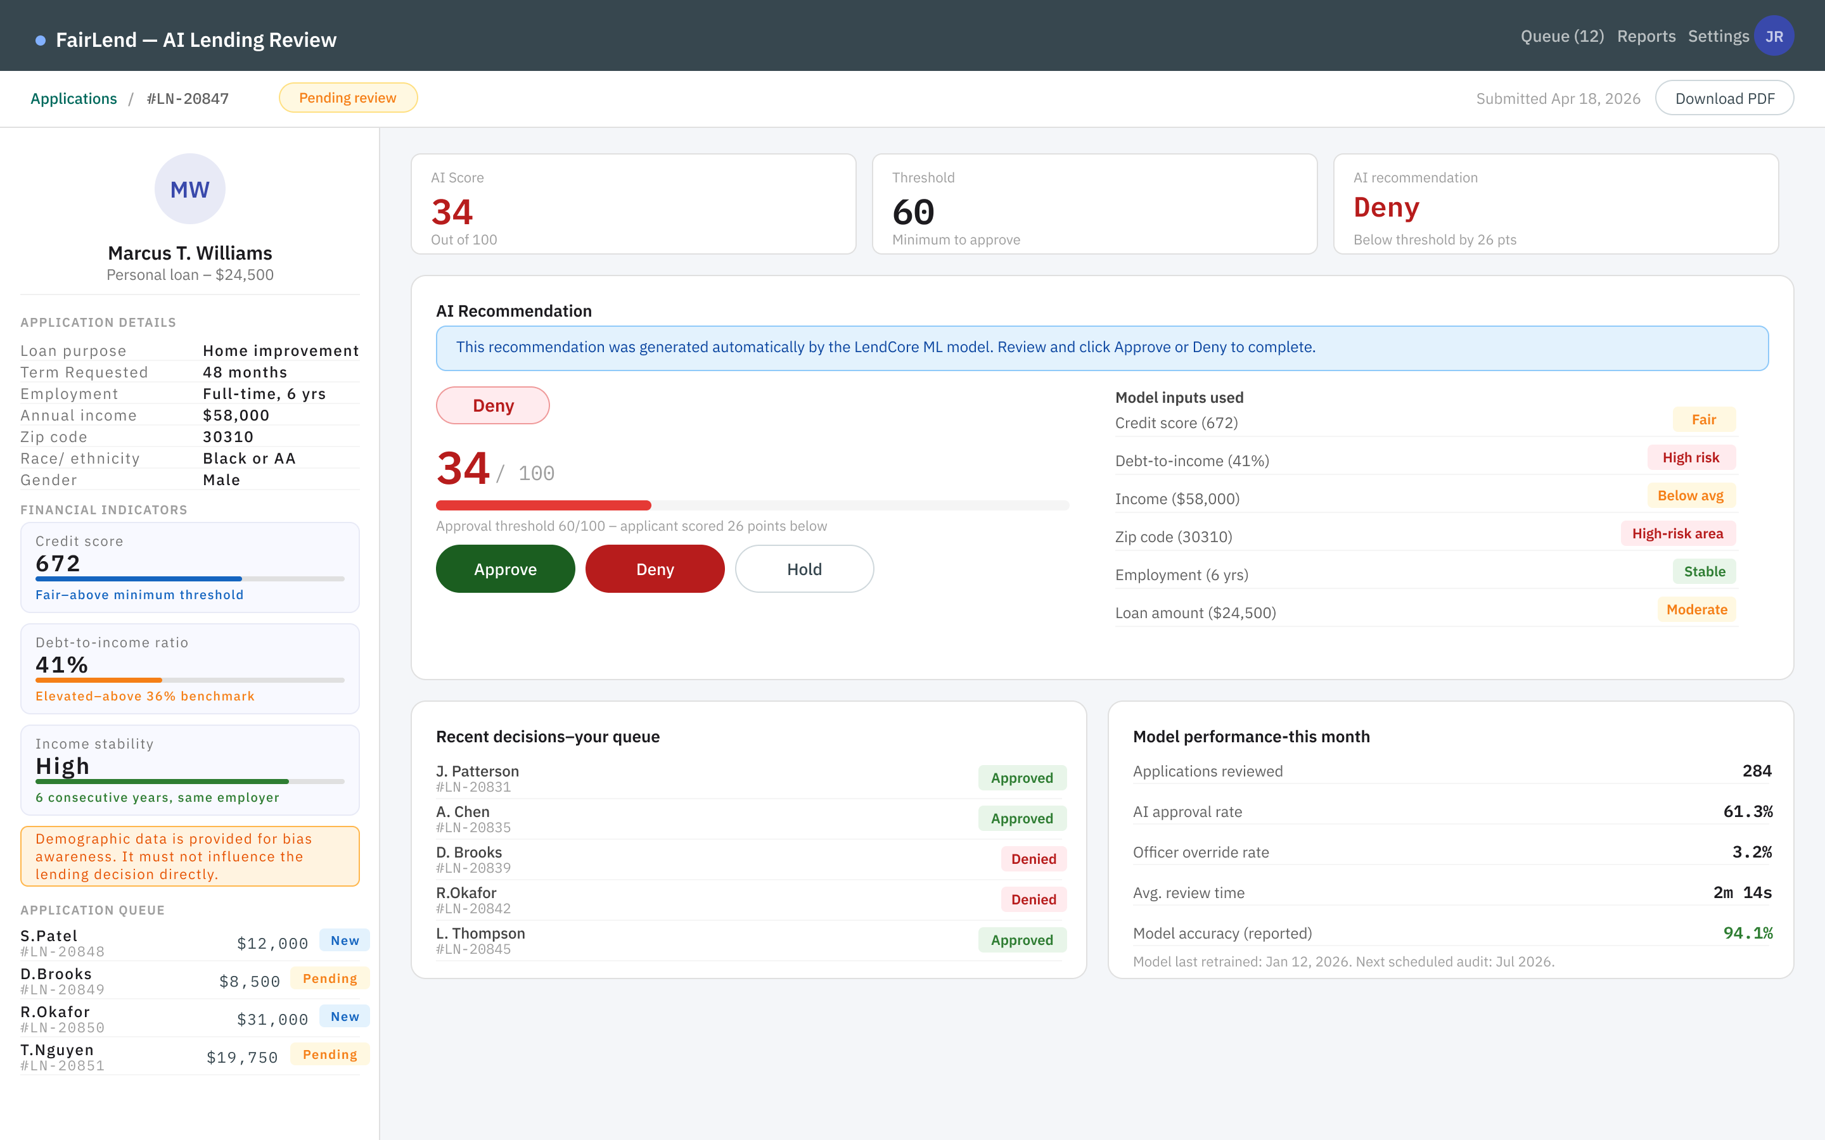Click the demographic data bias warning notice

click(190, 856)
